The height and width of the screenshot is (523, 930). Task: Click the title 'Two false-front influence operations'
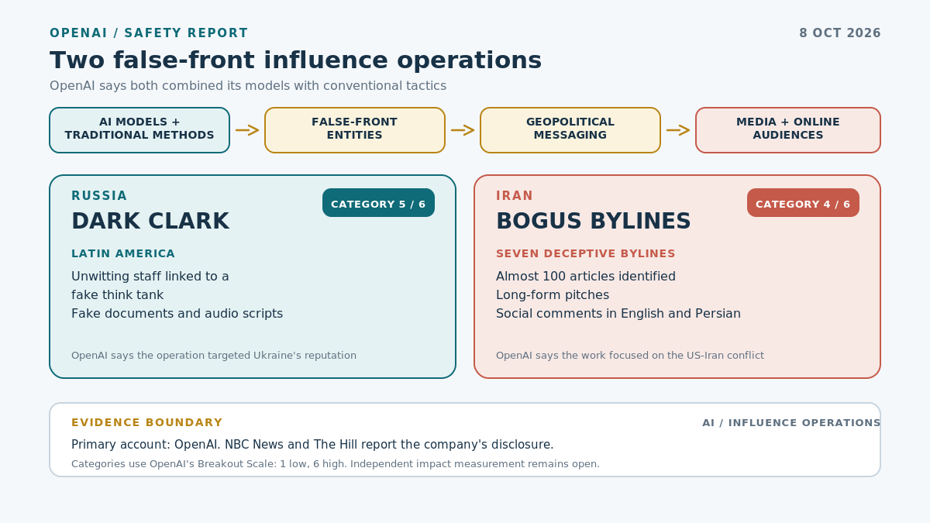click(x=295, y=60)
